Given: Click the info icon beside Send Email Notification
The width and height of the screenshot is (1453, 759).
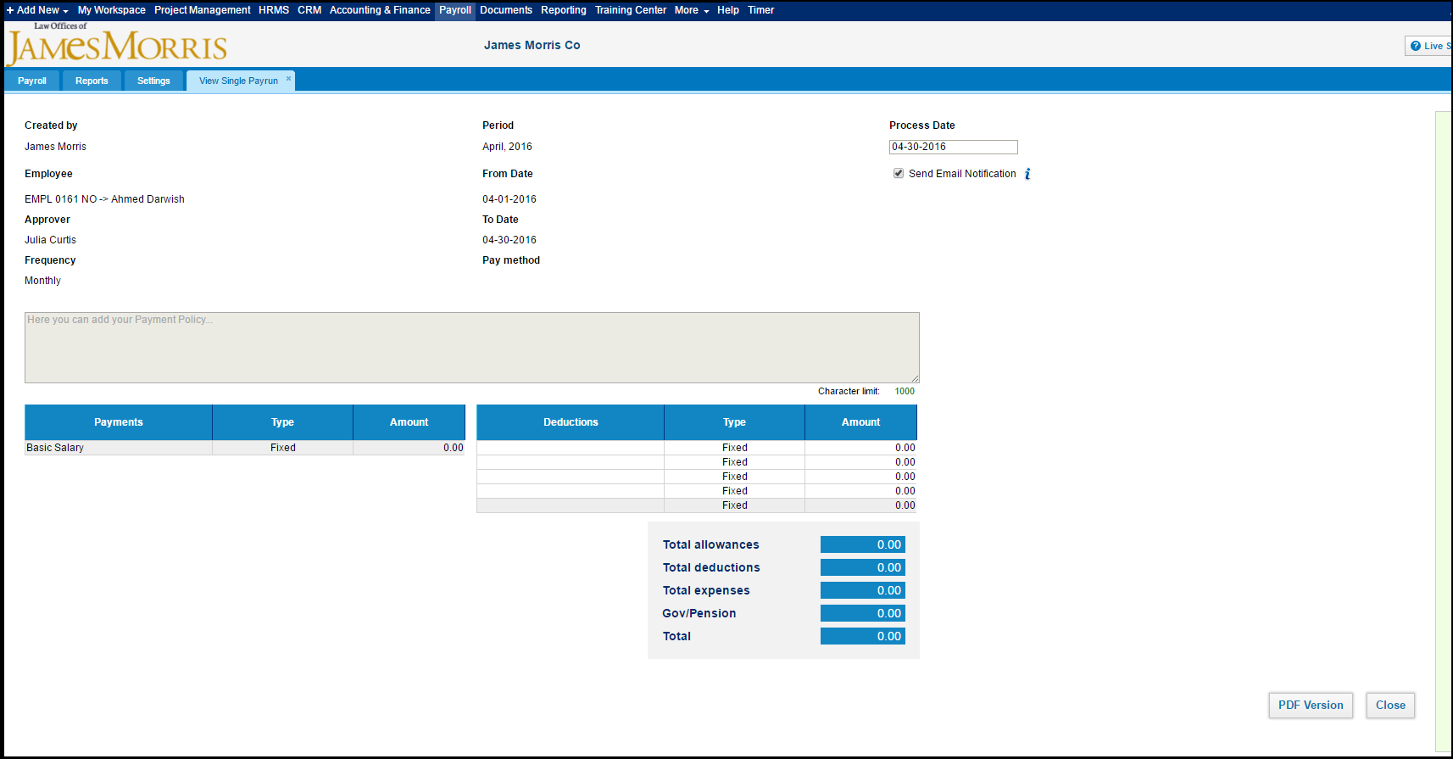Looking at the screenshot, I should click(x=1027, y=174).
